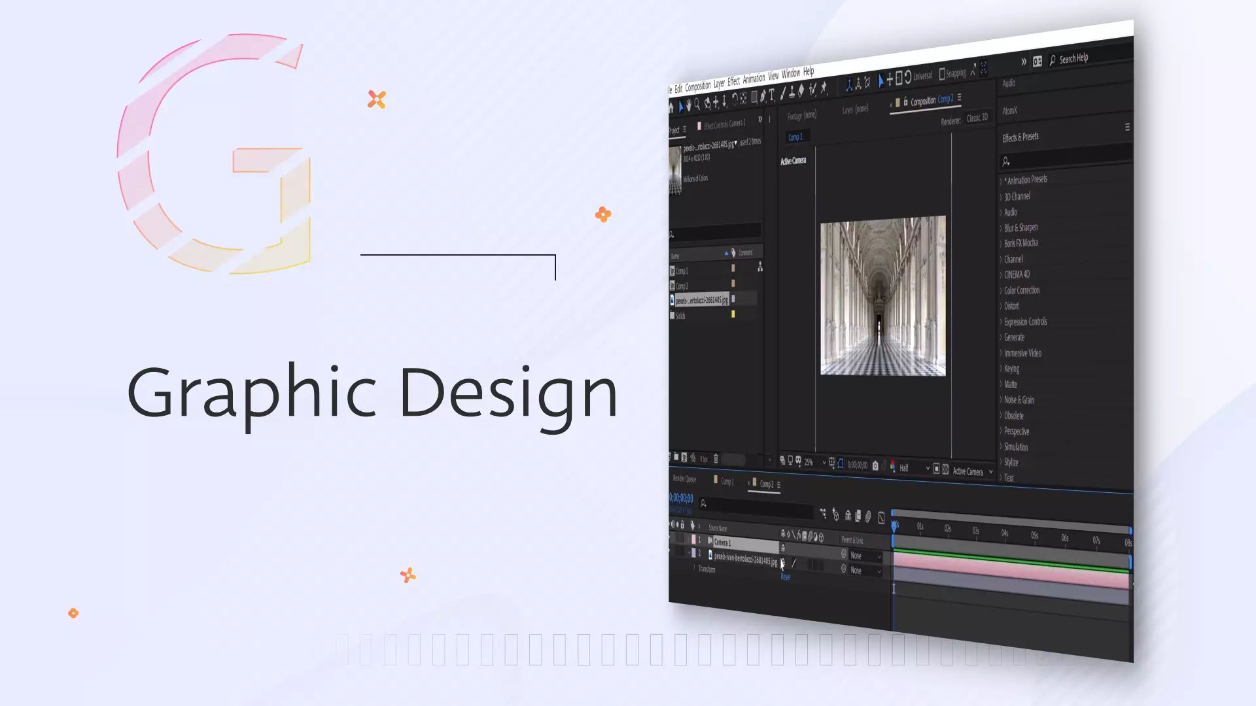Select the Pan Behind anchor point tool
This screenshot has height=706, width=1256.
pyautogui.click(x=743, y=98)
